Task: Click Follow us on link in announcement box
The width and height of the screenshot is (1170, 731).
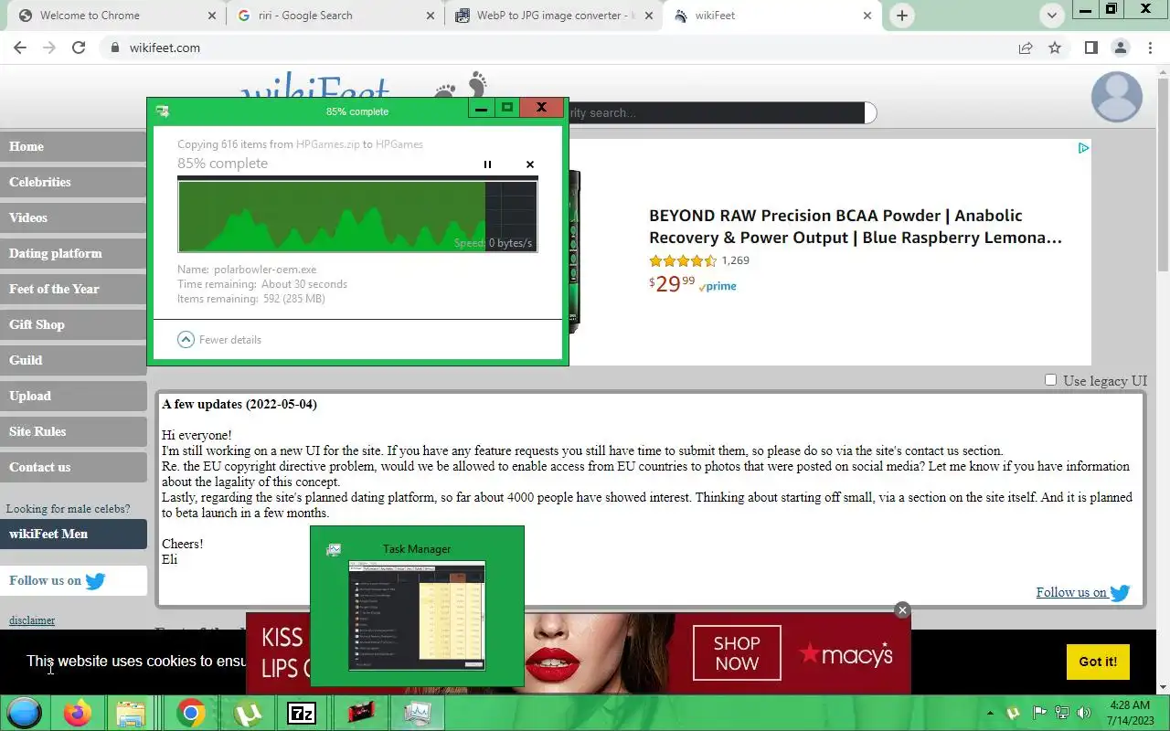Action: (1083, 593)
